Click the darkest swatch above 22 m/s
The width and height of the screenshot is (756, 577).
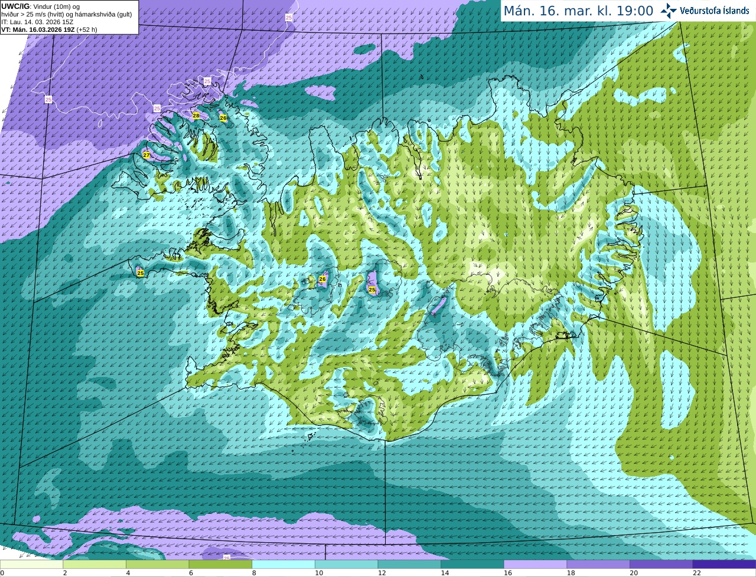coord(725,565)
